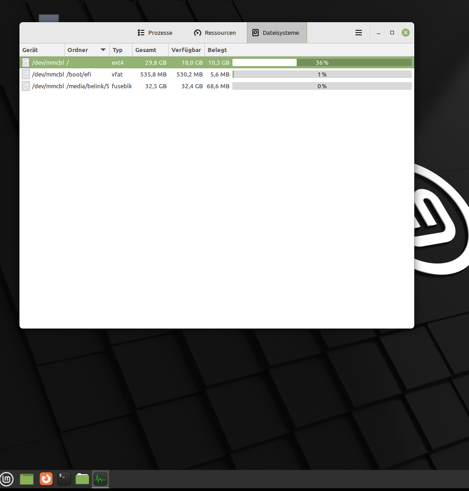Click the show desktop icon in the taskbar
The width and height of the screenshot is (469, 491).
(27, 479)
